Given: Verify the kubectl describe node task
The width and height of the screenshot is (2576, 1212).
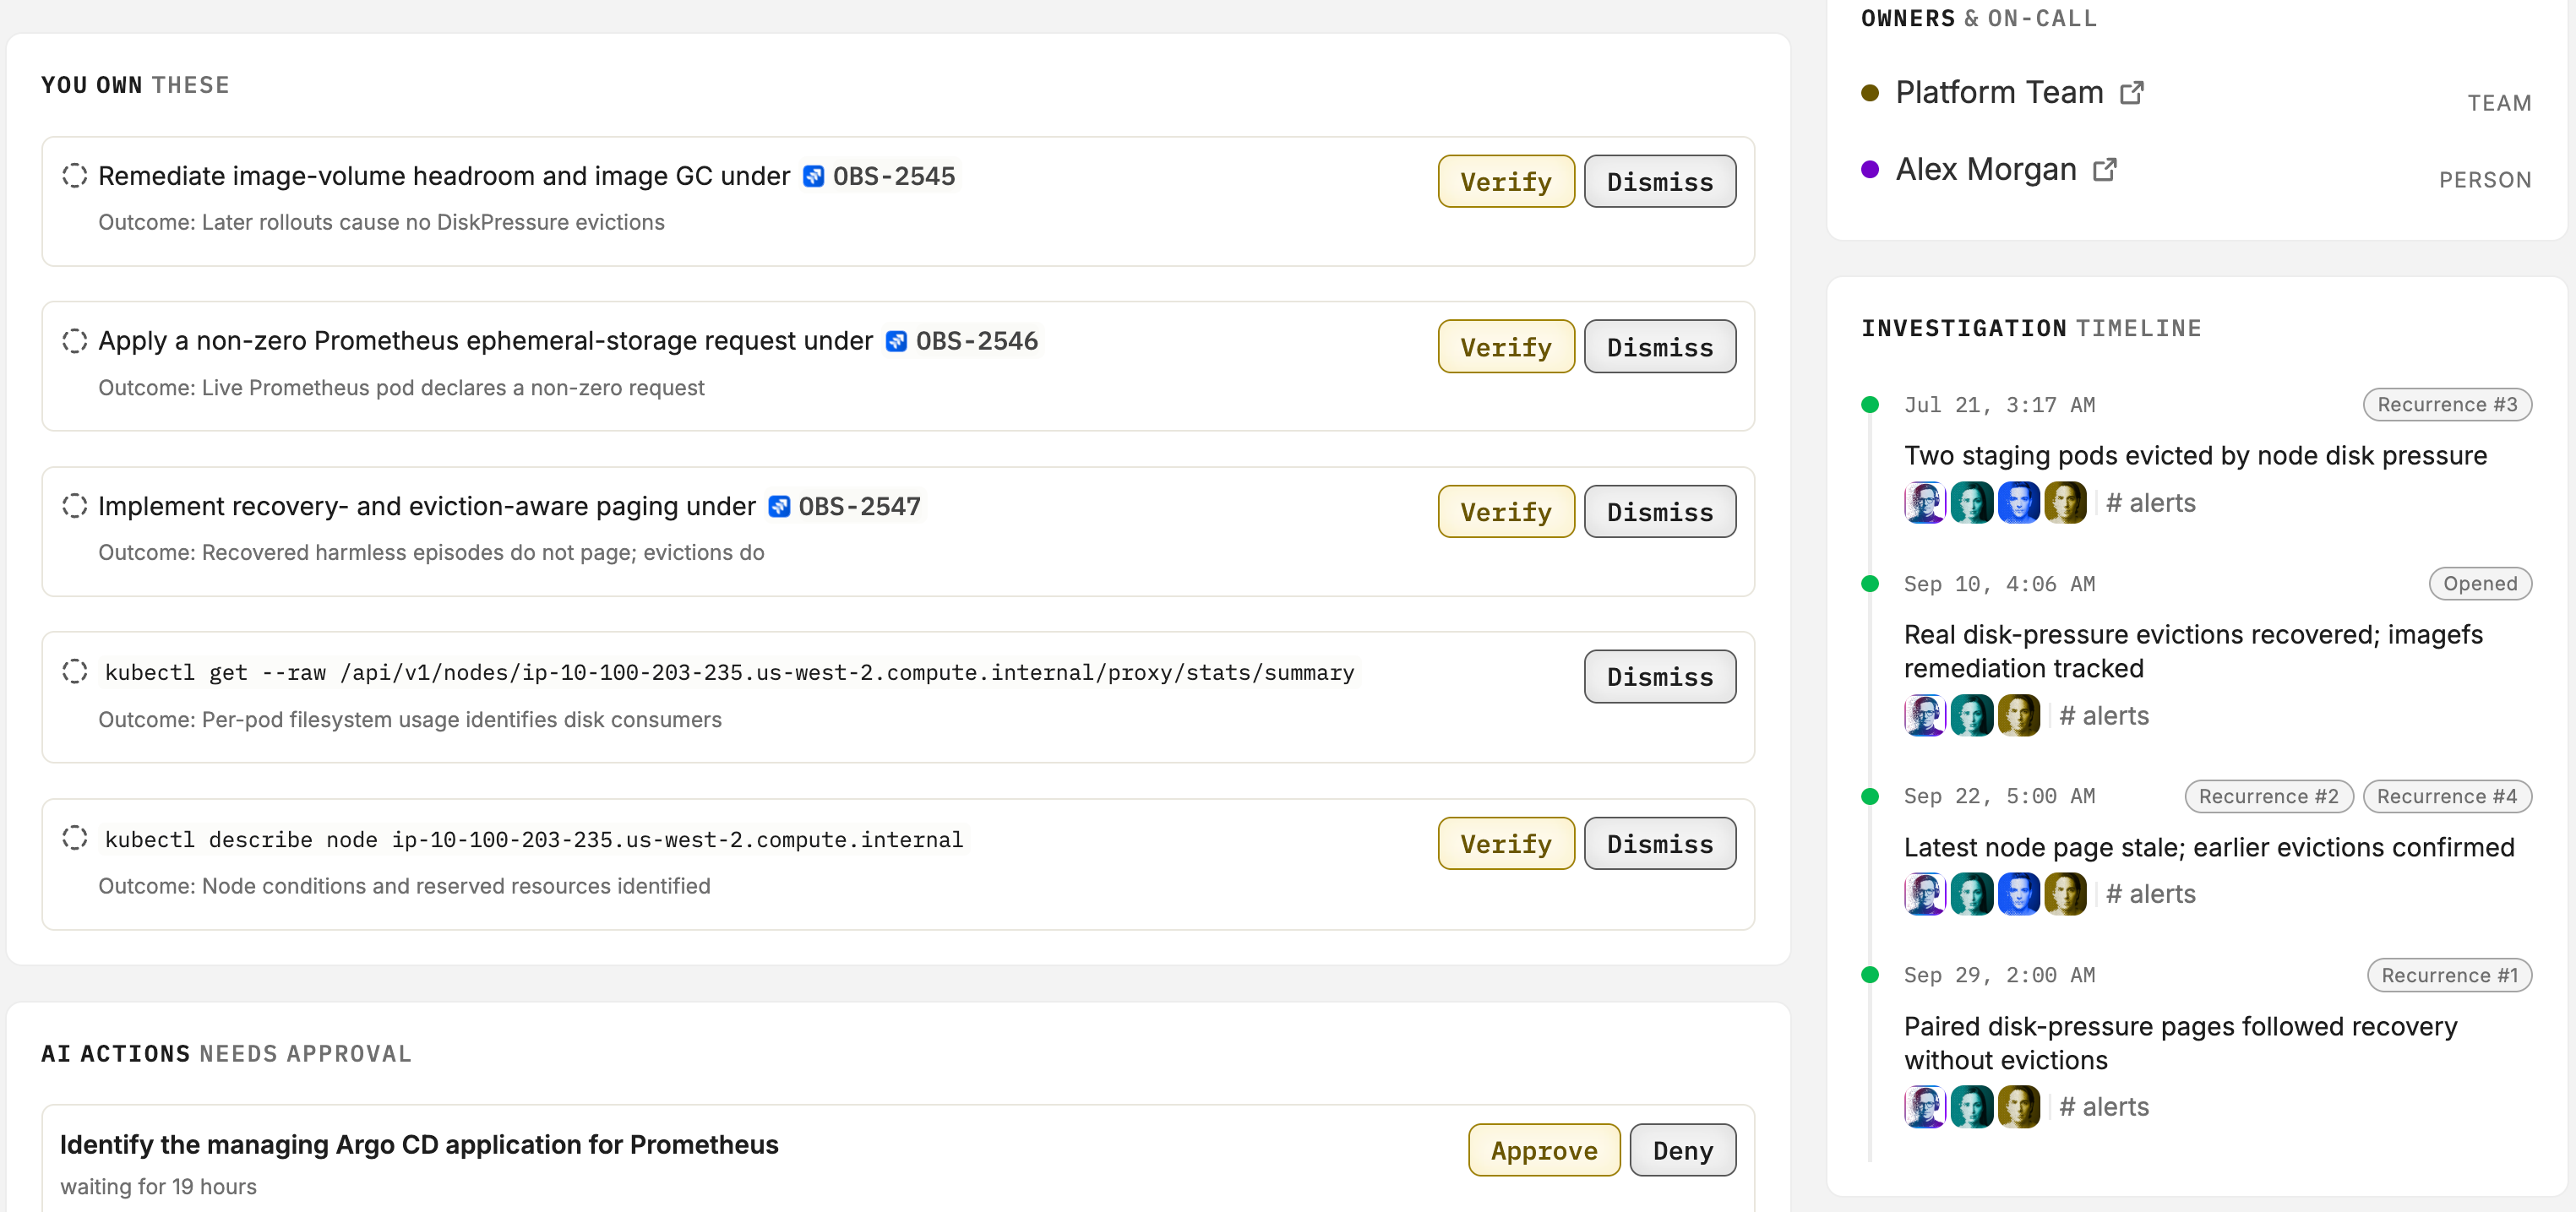Looking at the screenshot, I should tap(1506, 844).
